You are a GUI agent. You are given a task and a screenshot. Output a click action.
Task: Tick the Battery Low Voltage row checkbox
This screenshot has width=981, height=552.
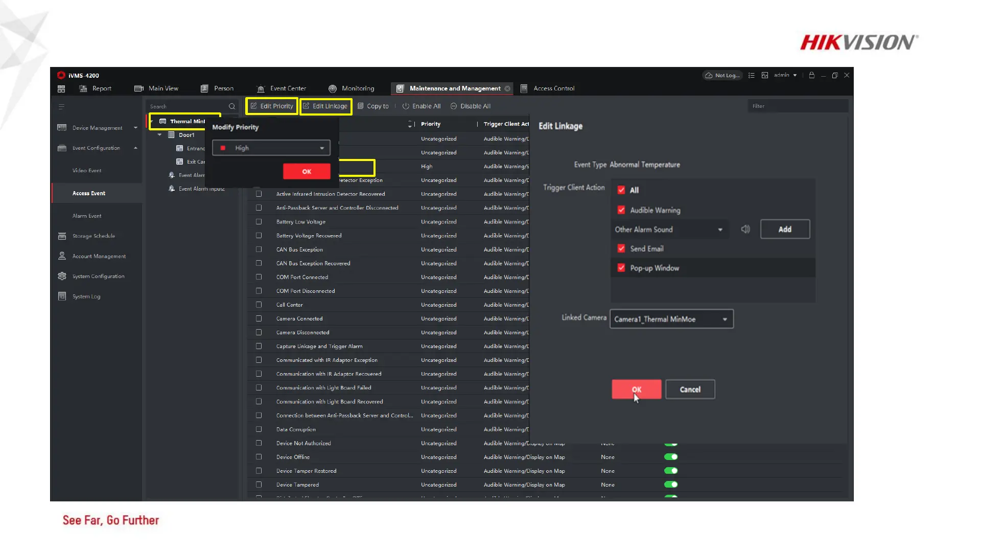coord(259,222)
